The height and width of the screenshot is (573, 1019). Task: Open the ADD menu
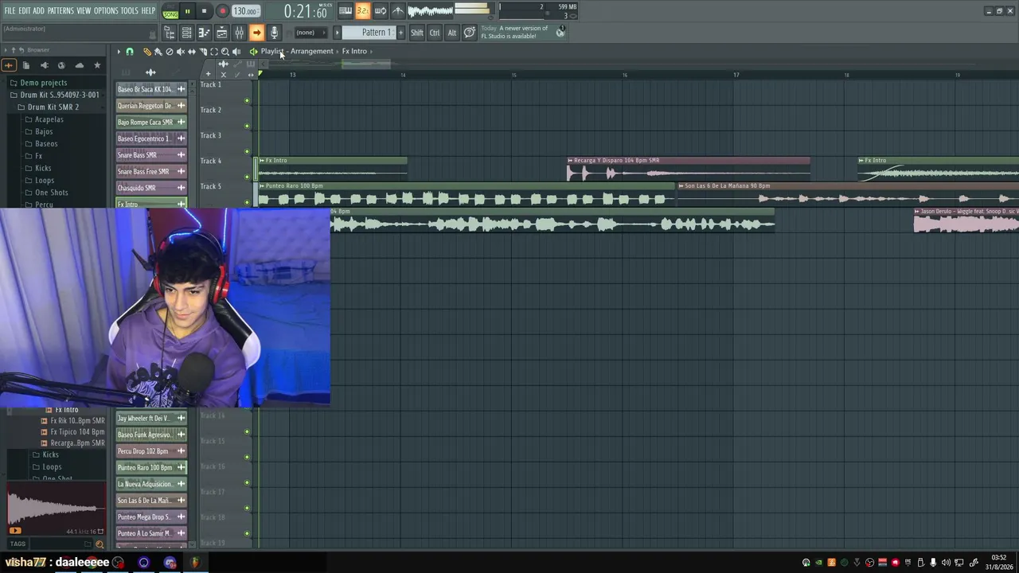click(39, 11)
